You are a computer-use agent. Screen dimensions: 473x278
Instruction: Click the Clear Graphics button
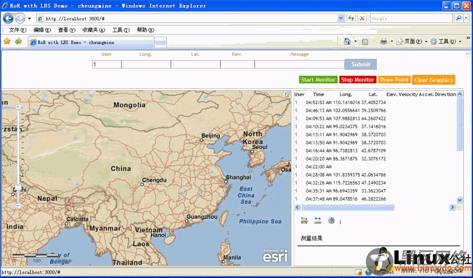433,80
